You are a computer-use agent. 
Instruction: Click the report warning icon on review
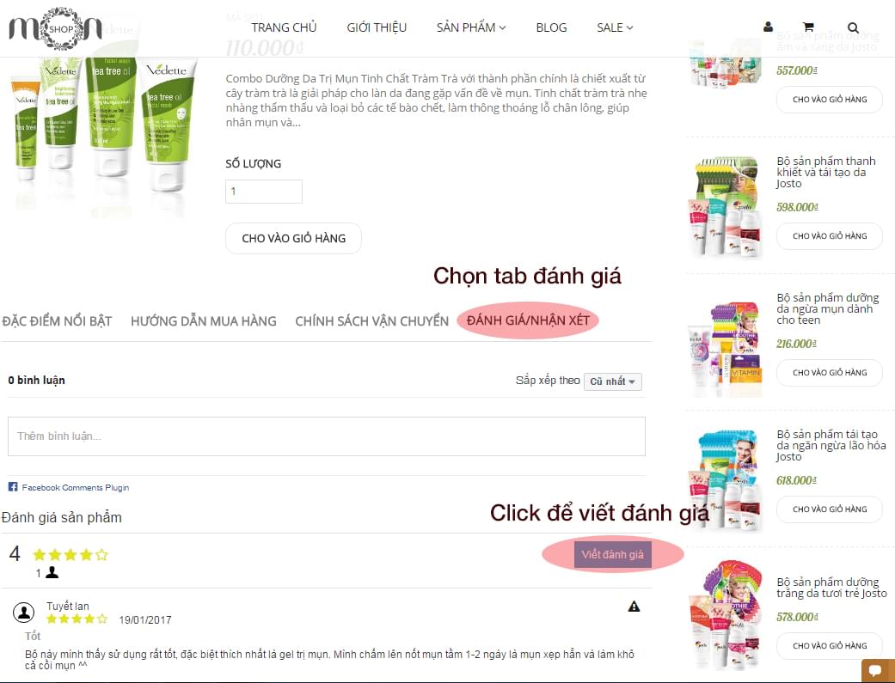click(634, 607)
